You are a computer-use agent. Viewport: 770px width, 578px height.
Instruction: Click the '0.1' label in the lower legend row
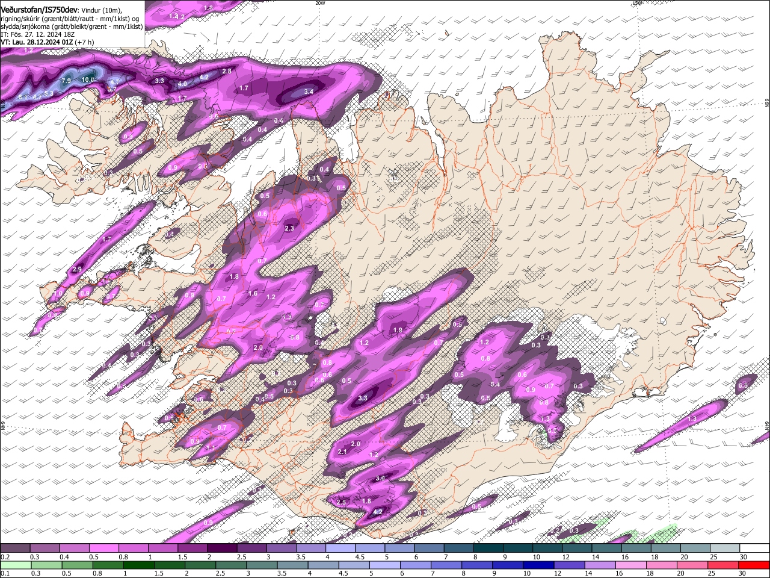[x=5, y=573]
